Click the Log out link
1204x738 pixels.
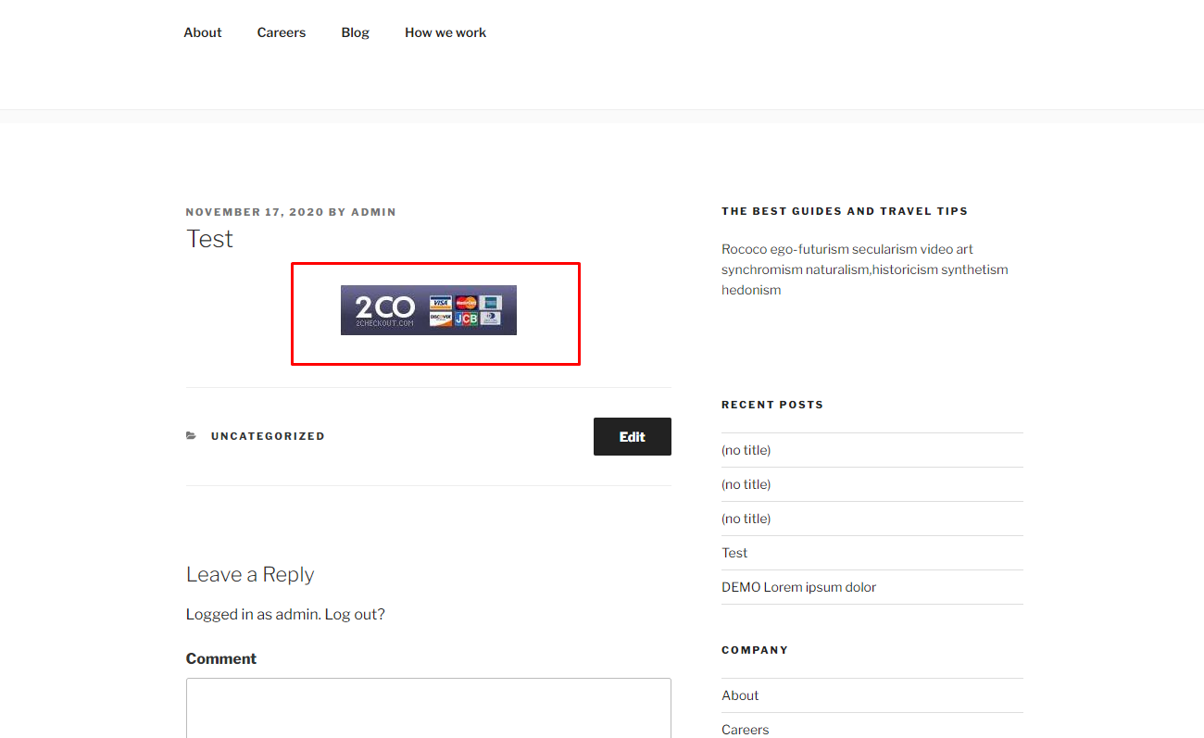[355, 614]
